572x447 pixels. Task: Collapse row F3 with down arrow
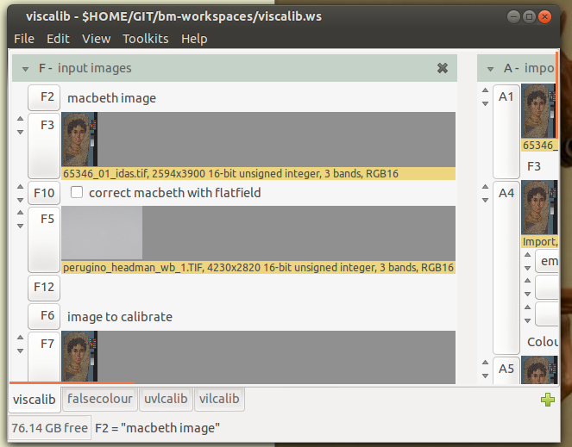point(21,132)
